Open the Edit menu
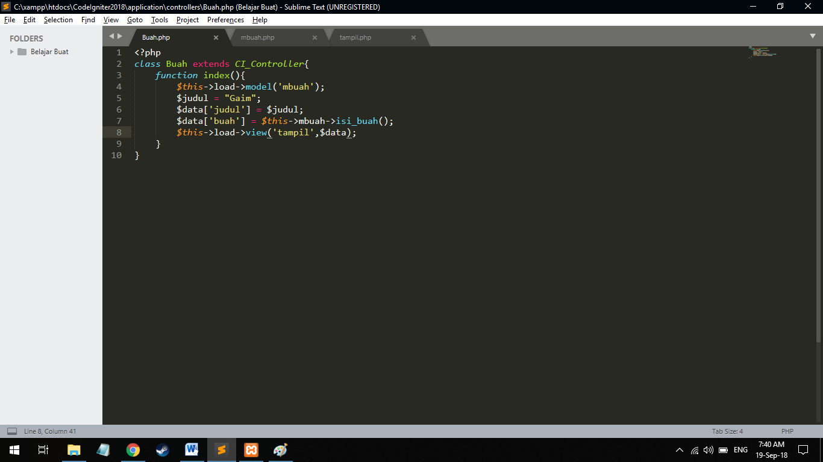This screenshot has height=462, width=823. tap(30, 20)
